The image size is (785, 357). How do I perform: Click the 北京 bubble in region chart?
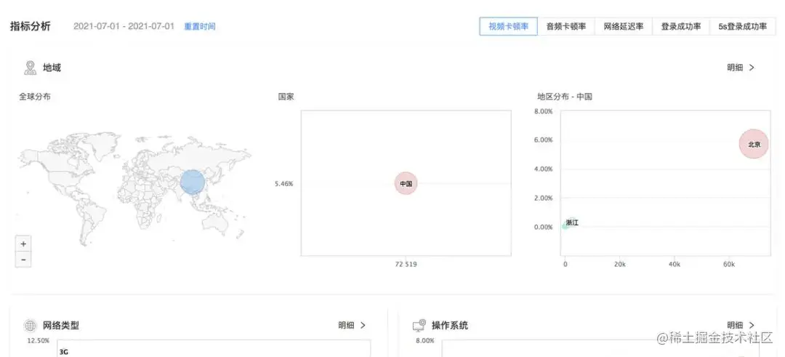(x=754, y=144)
